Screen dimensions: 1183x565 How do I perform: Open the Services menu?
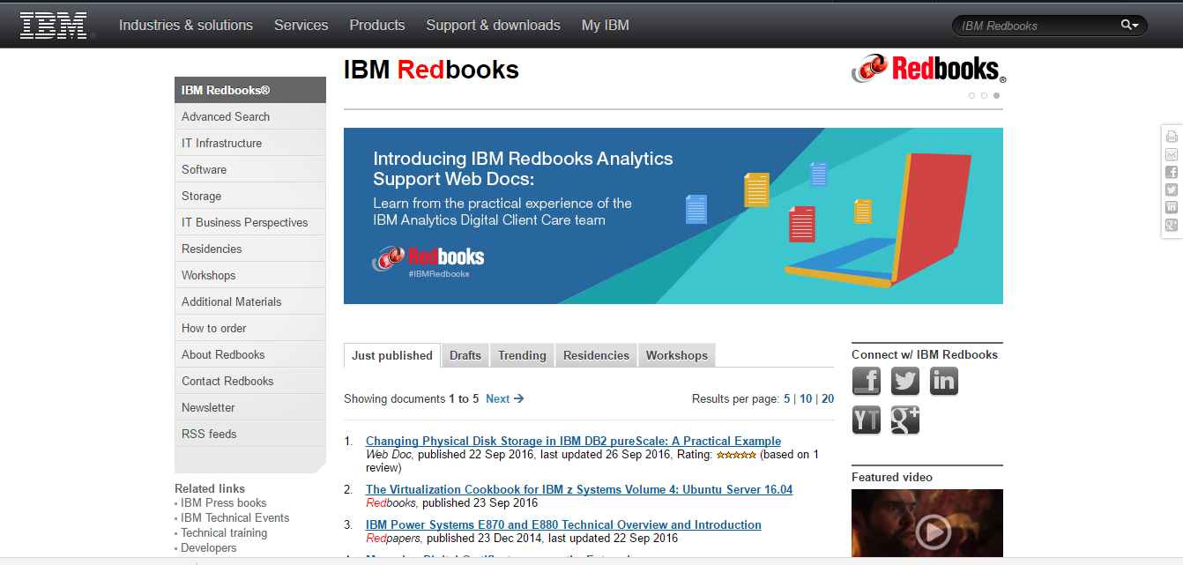click(301, 25)
